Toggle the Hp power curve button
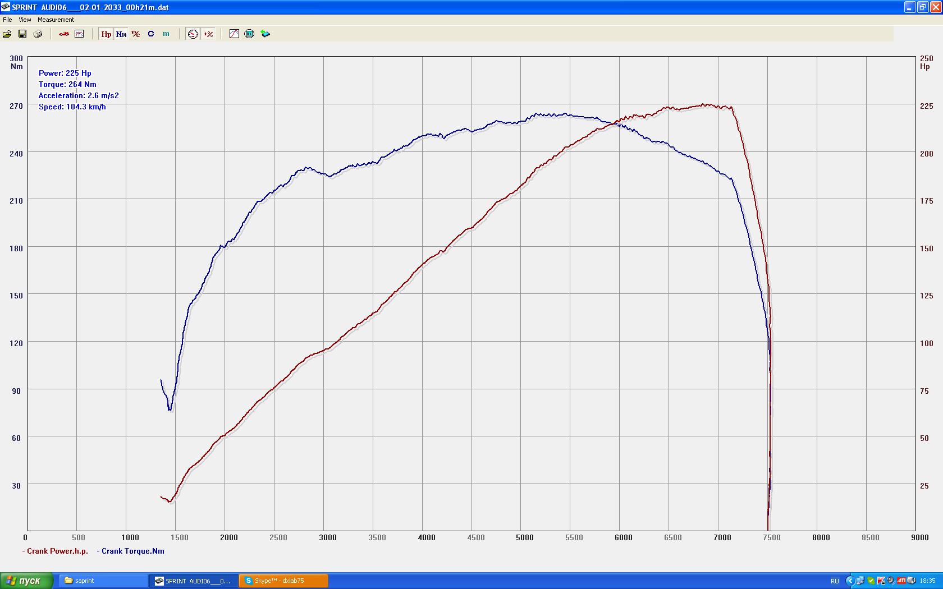 coord(106,34)
